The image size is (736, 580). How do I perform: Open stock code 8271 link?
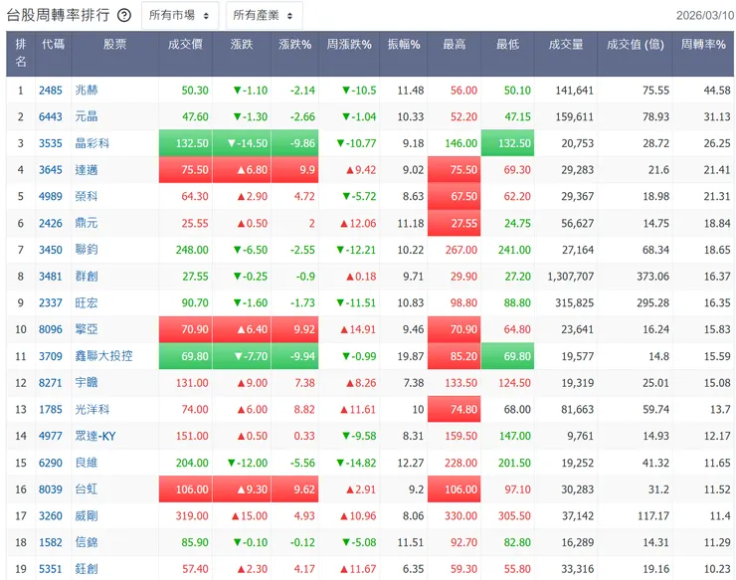click(x=50, y=383)
